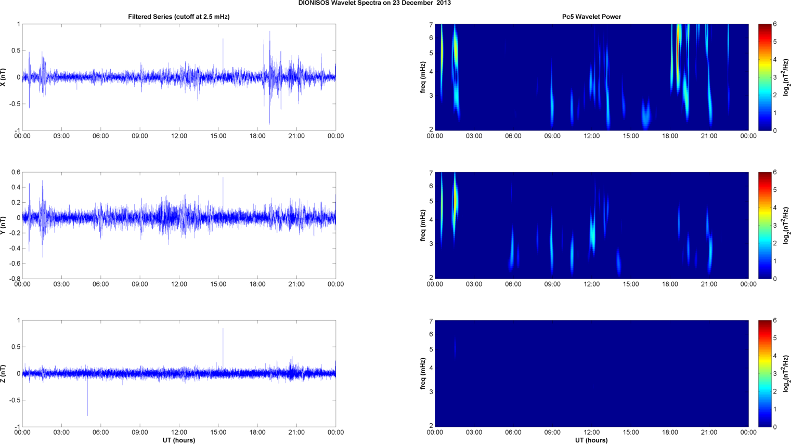
Task: Click the 'Y (nT)' axis label
Action: coord(4,226)
